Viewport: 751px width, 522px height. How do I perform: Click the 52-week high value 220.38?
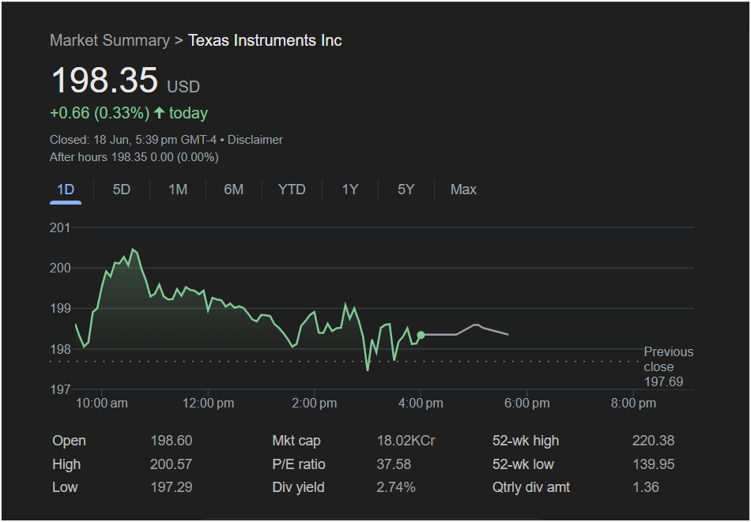point(653,441)
